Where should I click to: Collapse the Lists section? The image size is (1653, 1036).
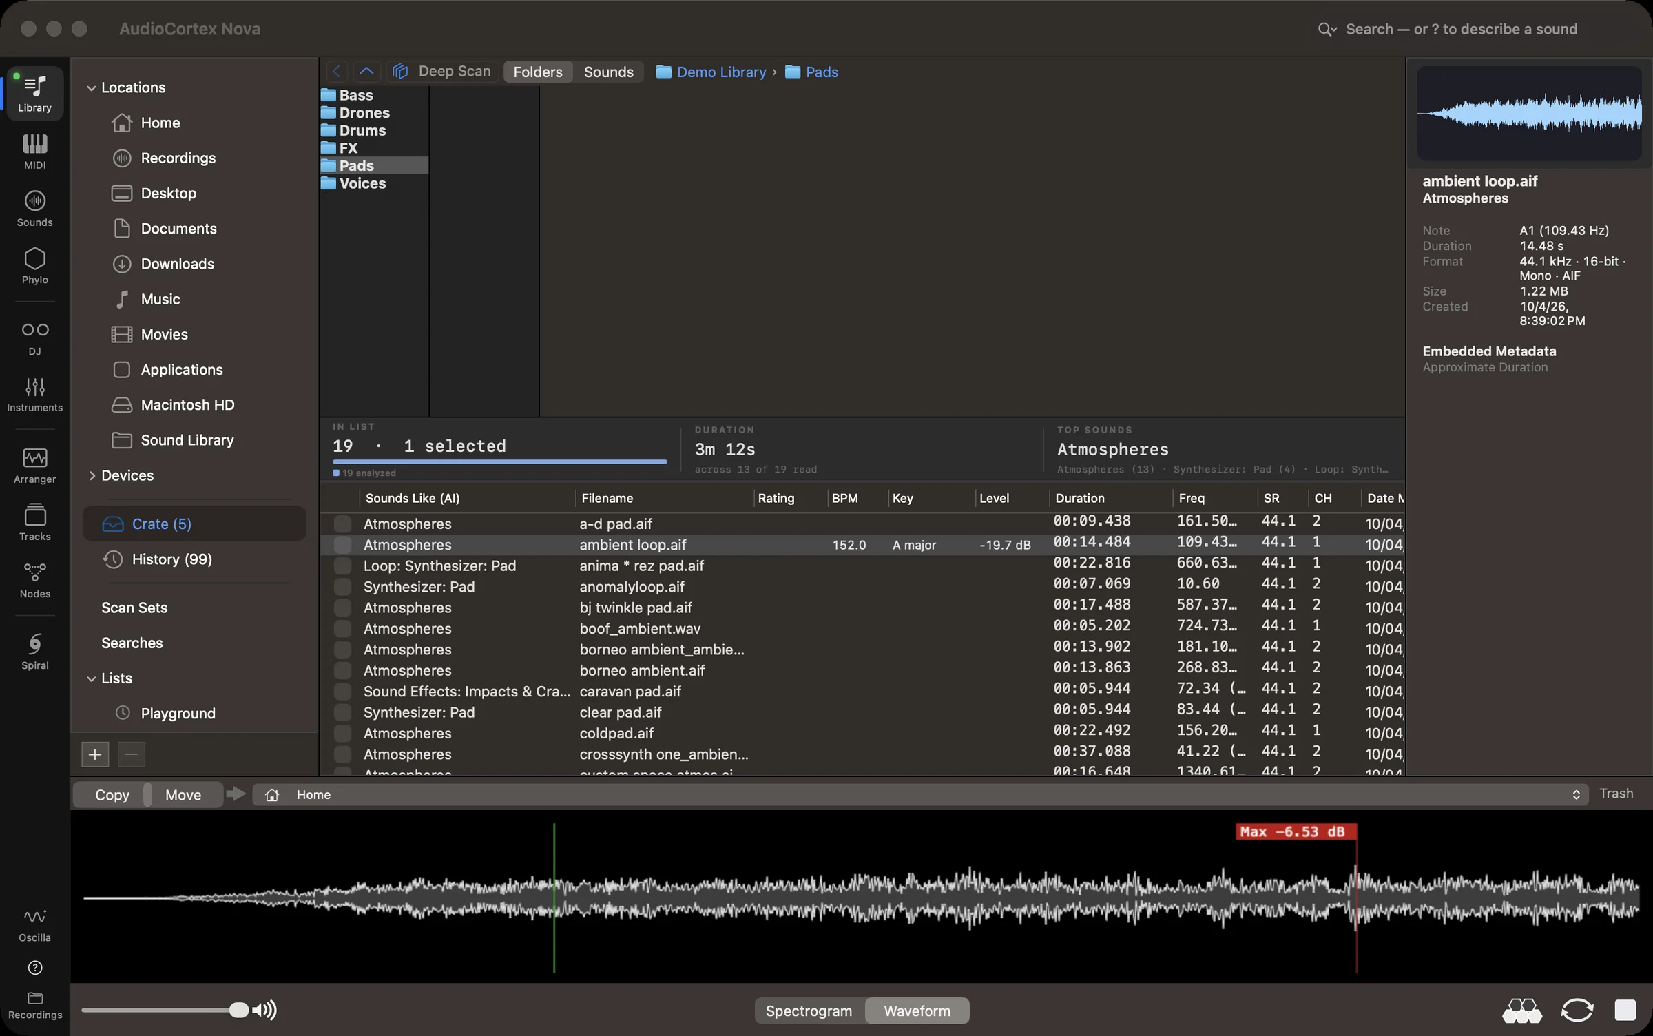(x=91, y=678)
